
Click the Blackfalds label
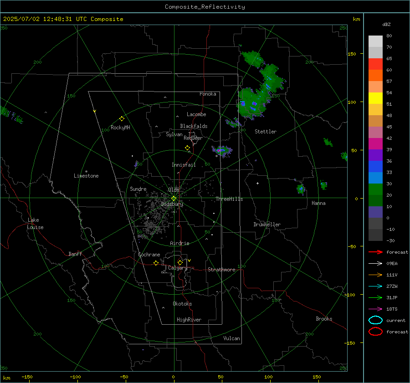coord(194,126)
